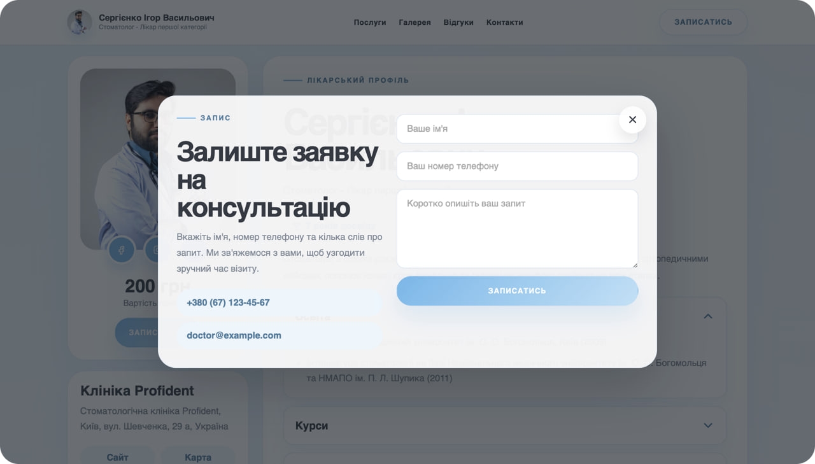Open the Карта button in the clinic card

click(x=198, y=457)
